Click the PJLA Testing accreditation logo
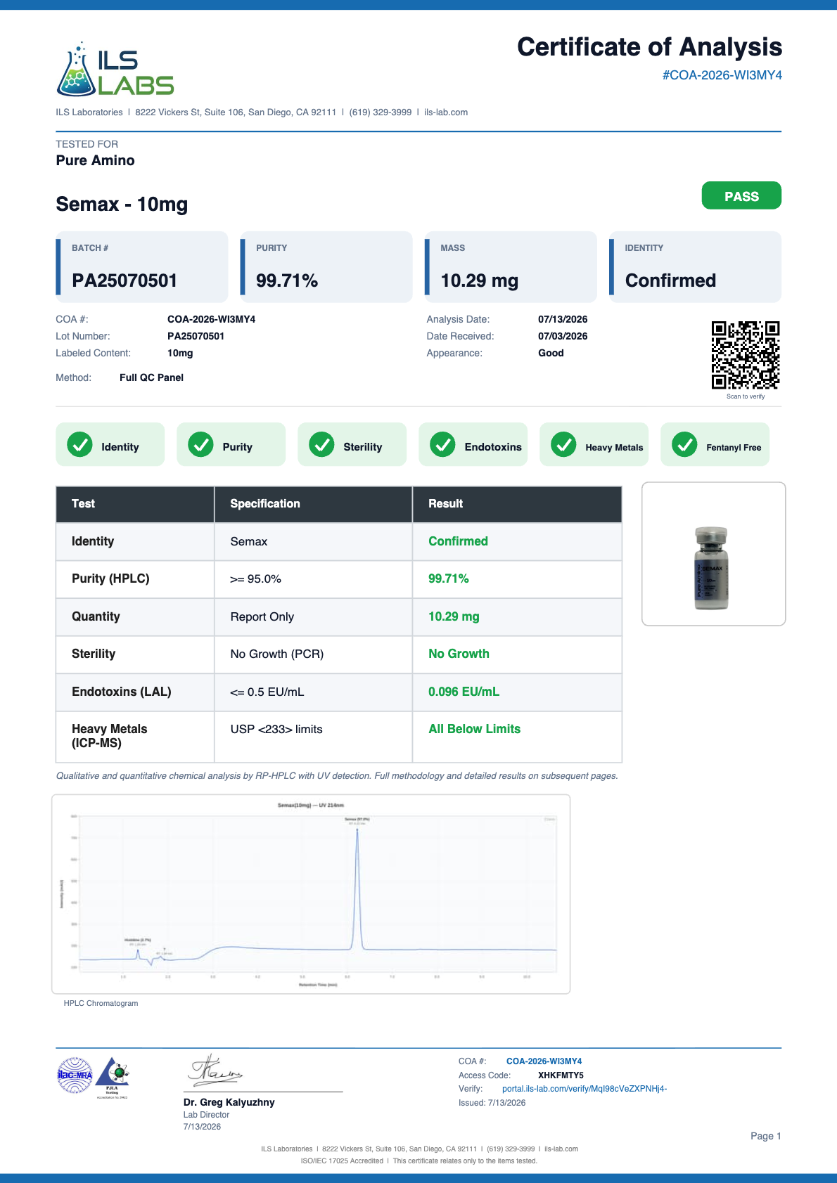Image resolution: width=837 pixels, height=1183 pixels. coord(113,1077)
